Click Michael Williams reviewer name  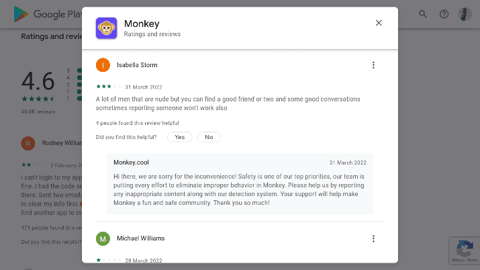(140, 238)
